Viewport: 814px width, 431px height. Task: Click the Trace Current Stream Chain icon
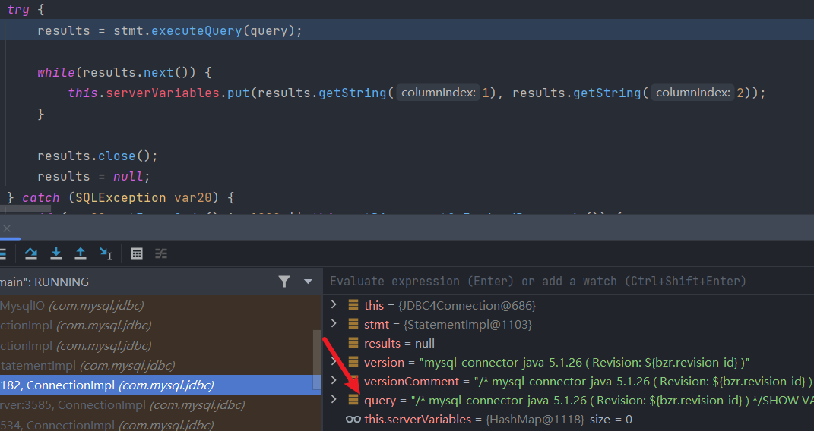[161, 253]
